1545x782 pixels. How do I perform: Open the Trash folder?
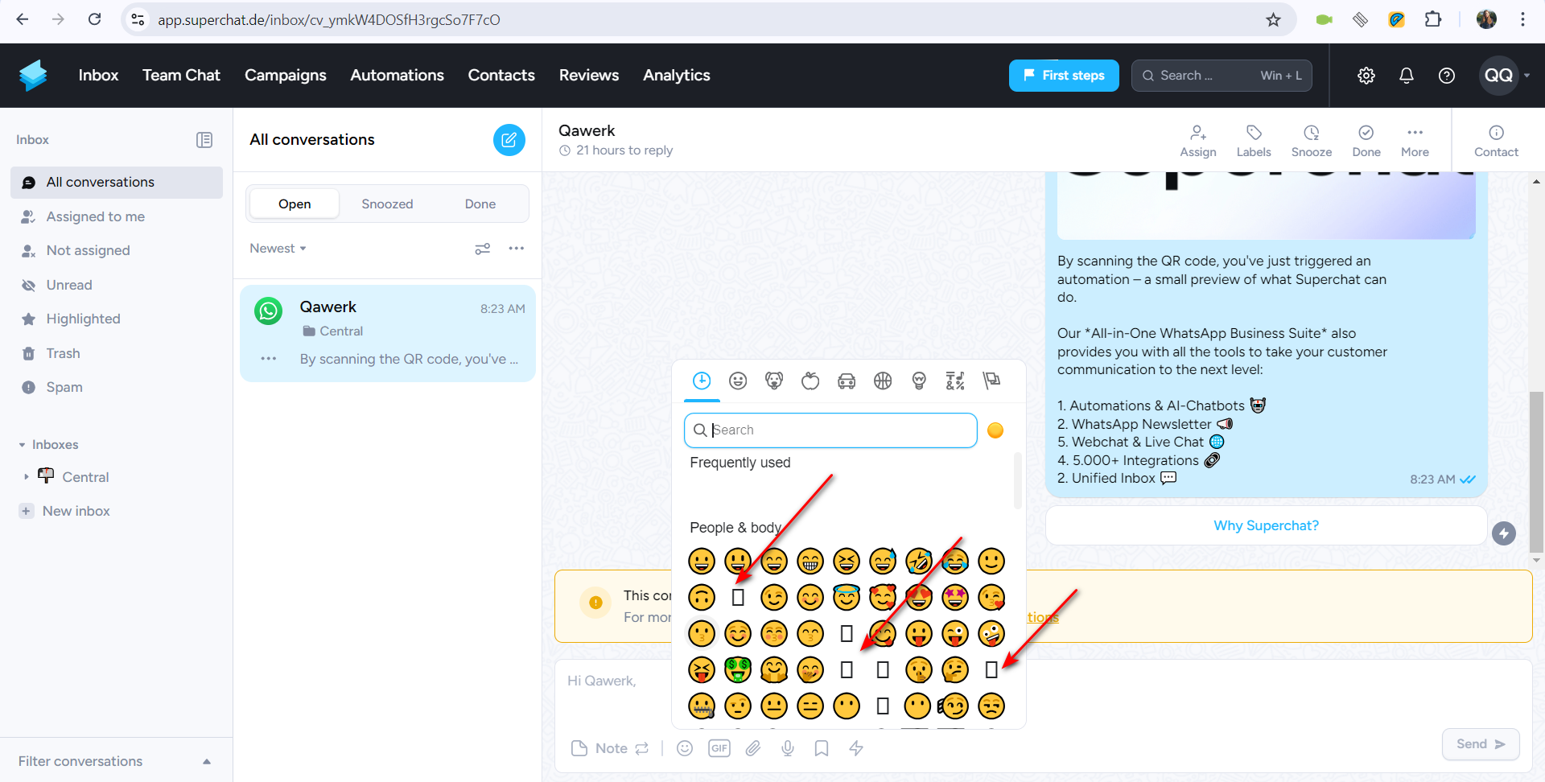tap(117, 353)
